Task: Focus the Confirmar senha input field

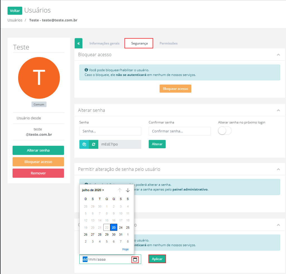Action: click(x=180, y=131)
